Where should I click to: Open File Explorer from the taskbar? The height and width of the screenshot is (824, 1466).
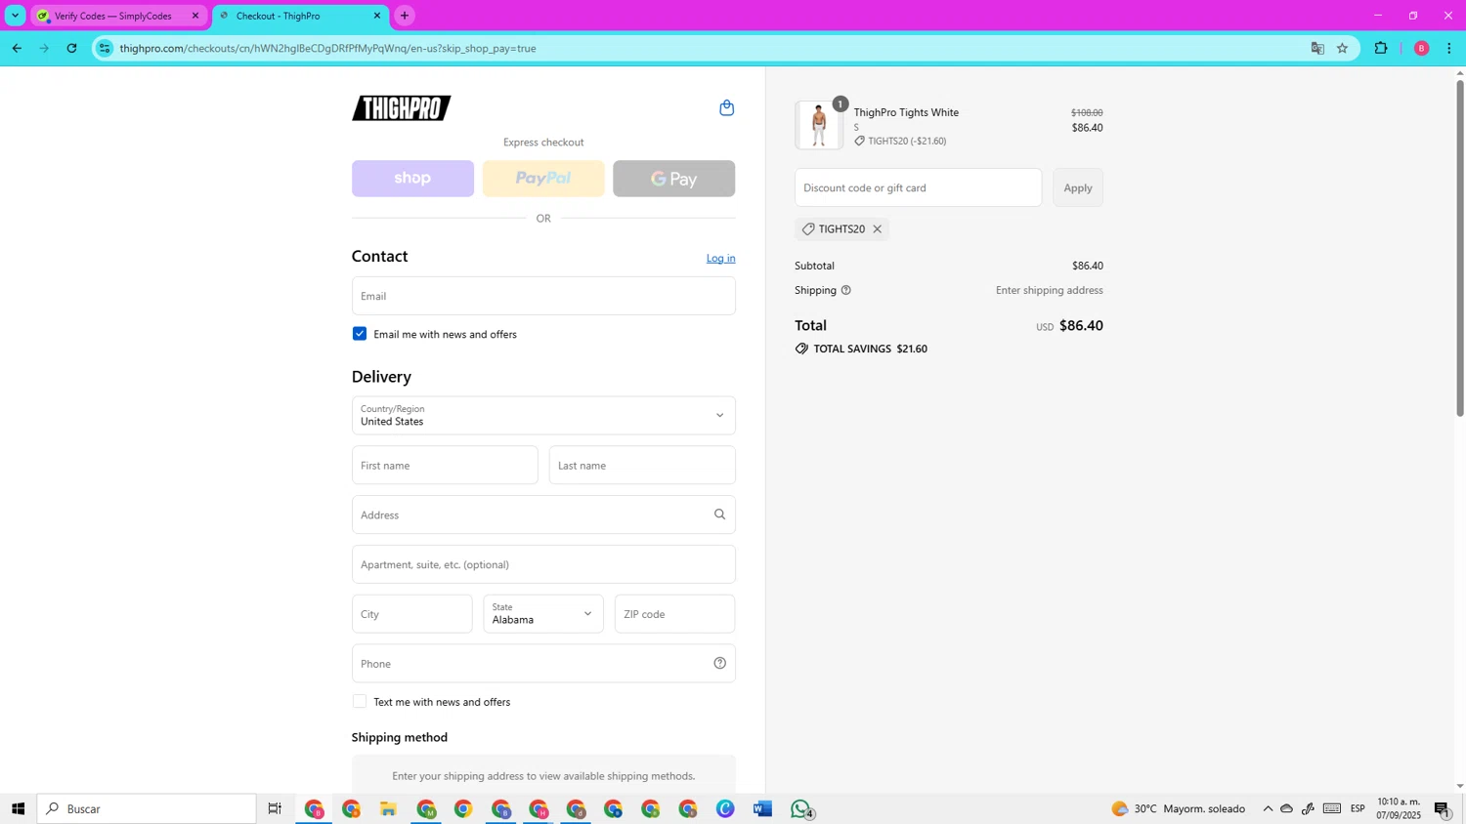388,808
